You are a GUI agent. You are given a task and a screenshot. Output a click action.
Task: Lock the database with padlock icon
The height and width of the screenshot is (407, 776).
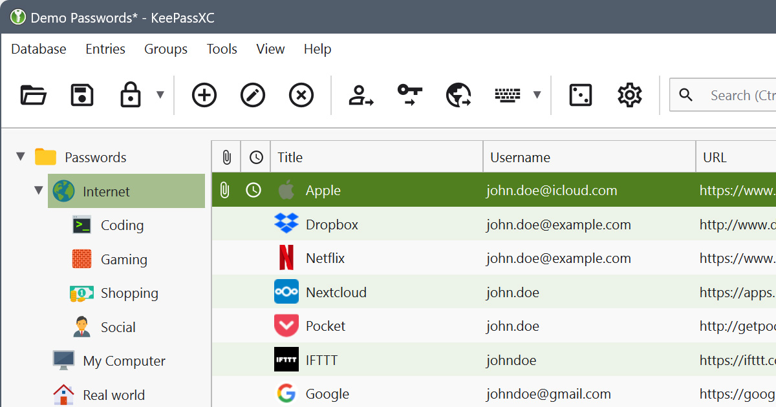pyautogui.click(x=131, y=95)
